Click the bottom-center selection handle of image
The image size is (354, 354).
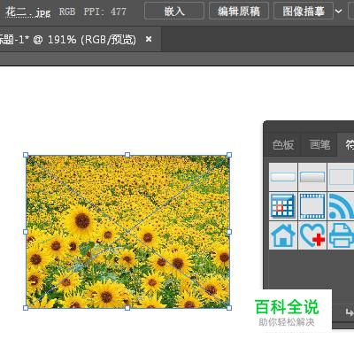click(127, 308)
